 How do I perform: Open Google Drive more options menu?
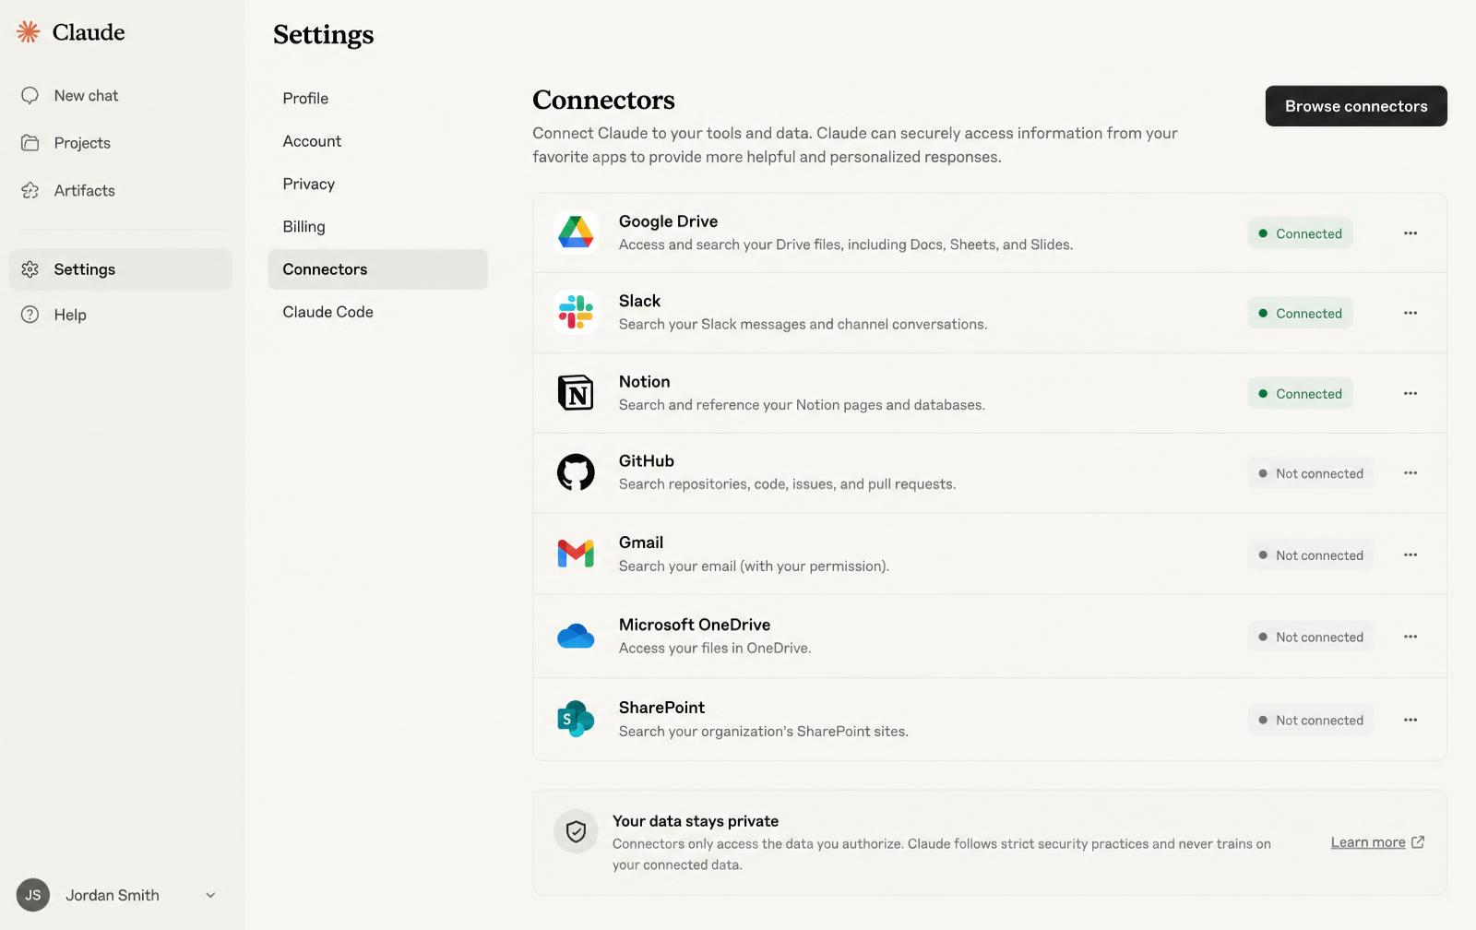click(1411, 233)
